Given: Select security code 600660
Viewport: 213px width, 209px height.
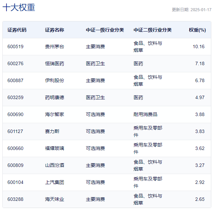Looking at the screenshot, I should tap(15, 148).
